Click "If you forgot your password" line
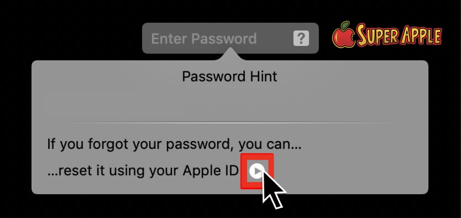The height and width of the screenshot is (218, 461). coord(174,145)
